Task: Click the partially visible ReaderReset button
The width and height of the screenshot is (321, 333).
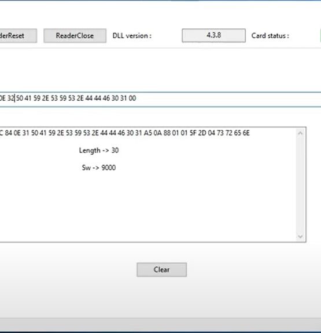Action: 19,36
